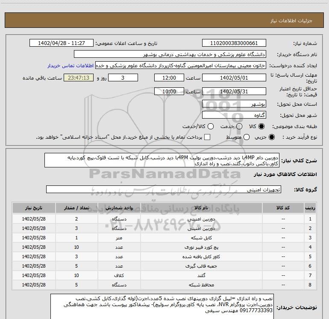Screen dimensions: 329x319
Task: Click the date 1402/05/28 in row 8
Action: click(x=34, y=285)
